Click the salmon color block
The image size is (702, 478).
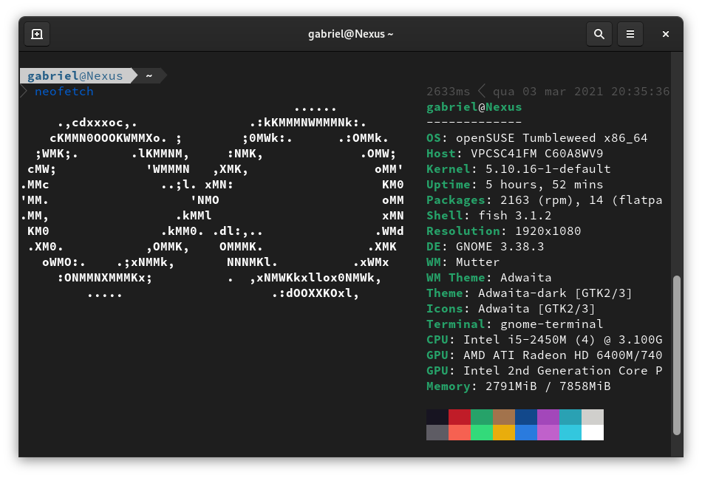click(460, 432)
